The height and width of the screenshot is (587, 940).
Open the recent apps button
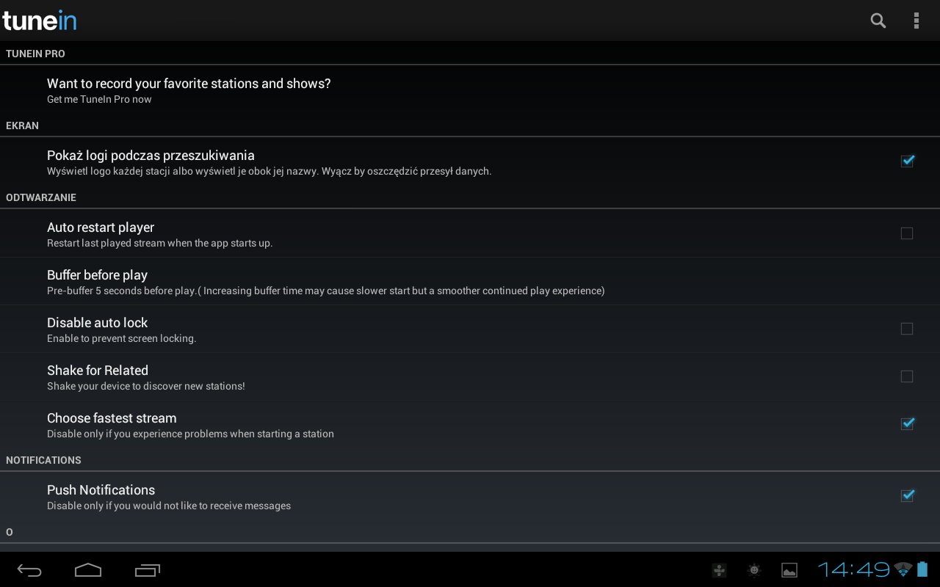(148, 570)
